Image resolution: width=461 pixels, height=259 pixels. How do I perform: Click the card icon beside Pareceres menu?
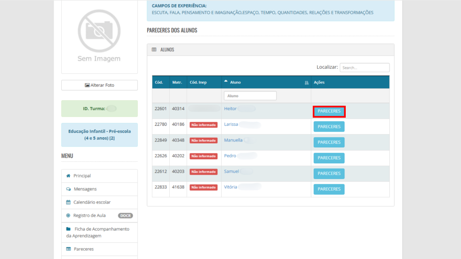point(68,249)
